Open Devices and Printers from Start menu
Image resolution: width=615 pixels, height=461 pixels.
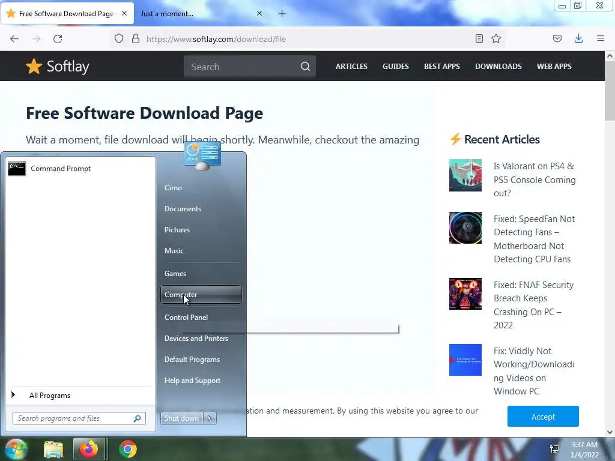pyautogui.click(x=201, y=339)
